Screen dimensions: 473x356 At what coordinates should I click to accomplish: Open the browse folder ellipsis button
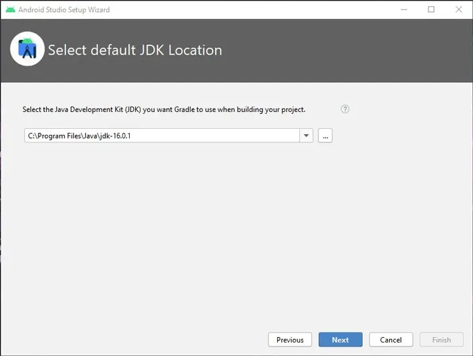[x=325, y=136]
